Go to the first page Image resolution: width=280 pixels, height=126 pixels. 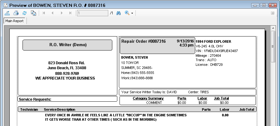(44, 13)
